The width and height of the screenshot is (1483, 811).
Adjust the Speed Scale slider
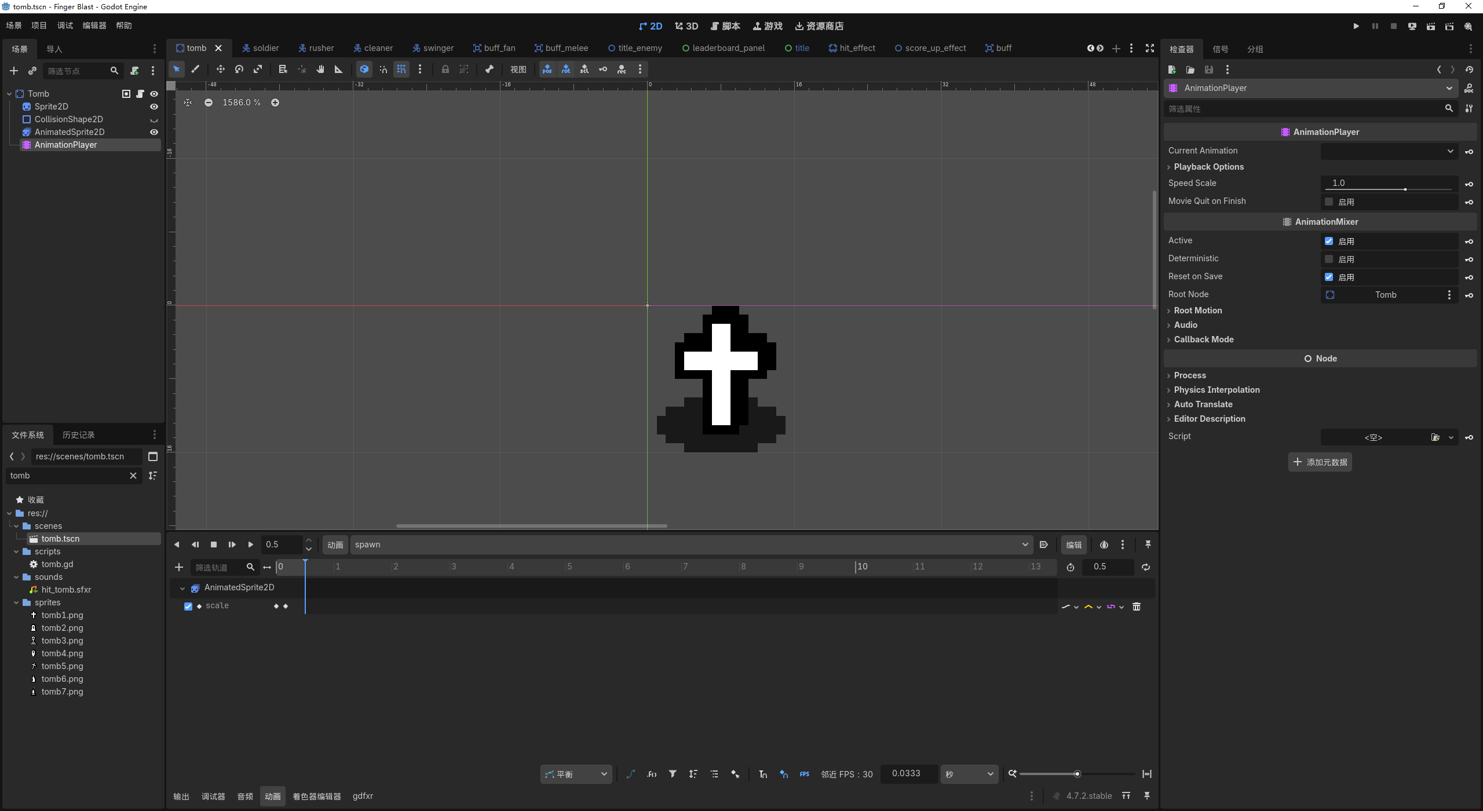(x=1389, y=189)
